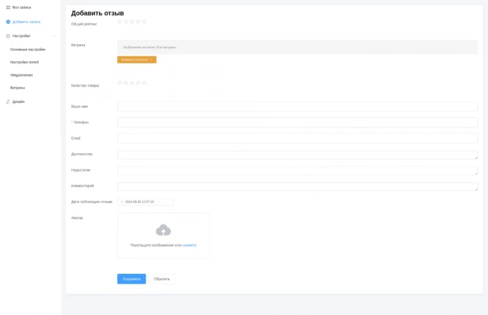The image size is (488, 315).
Task: Open the Дата публикации отзыва date picker
Action: [145, 202]
